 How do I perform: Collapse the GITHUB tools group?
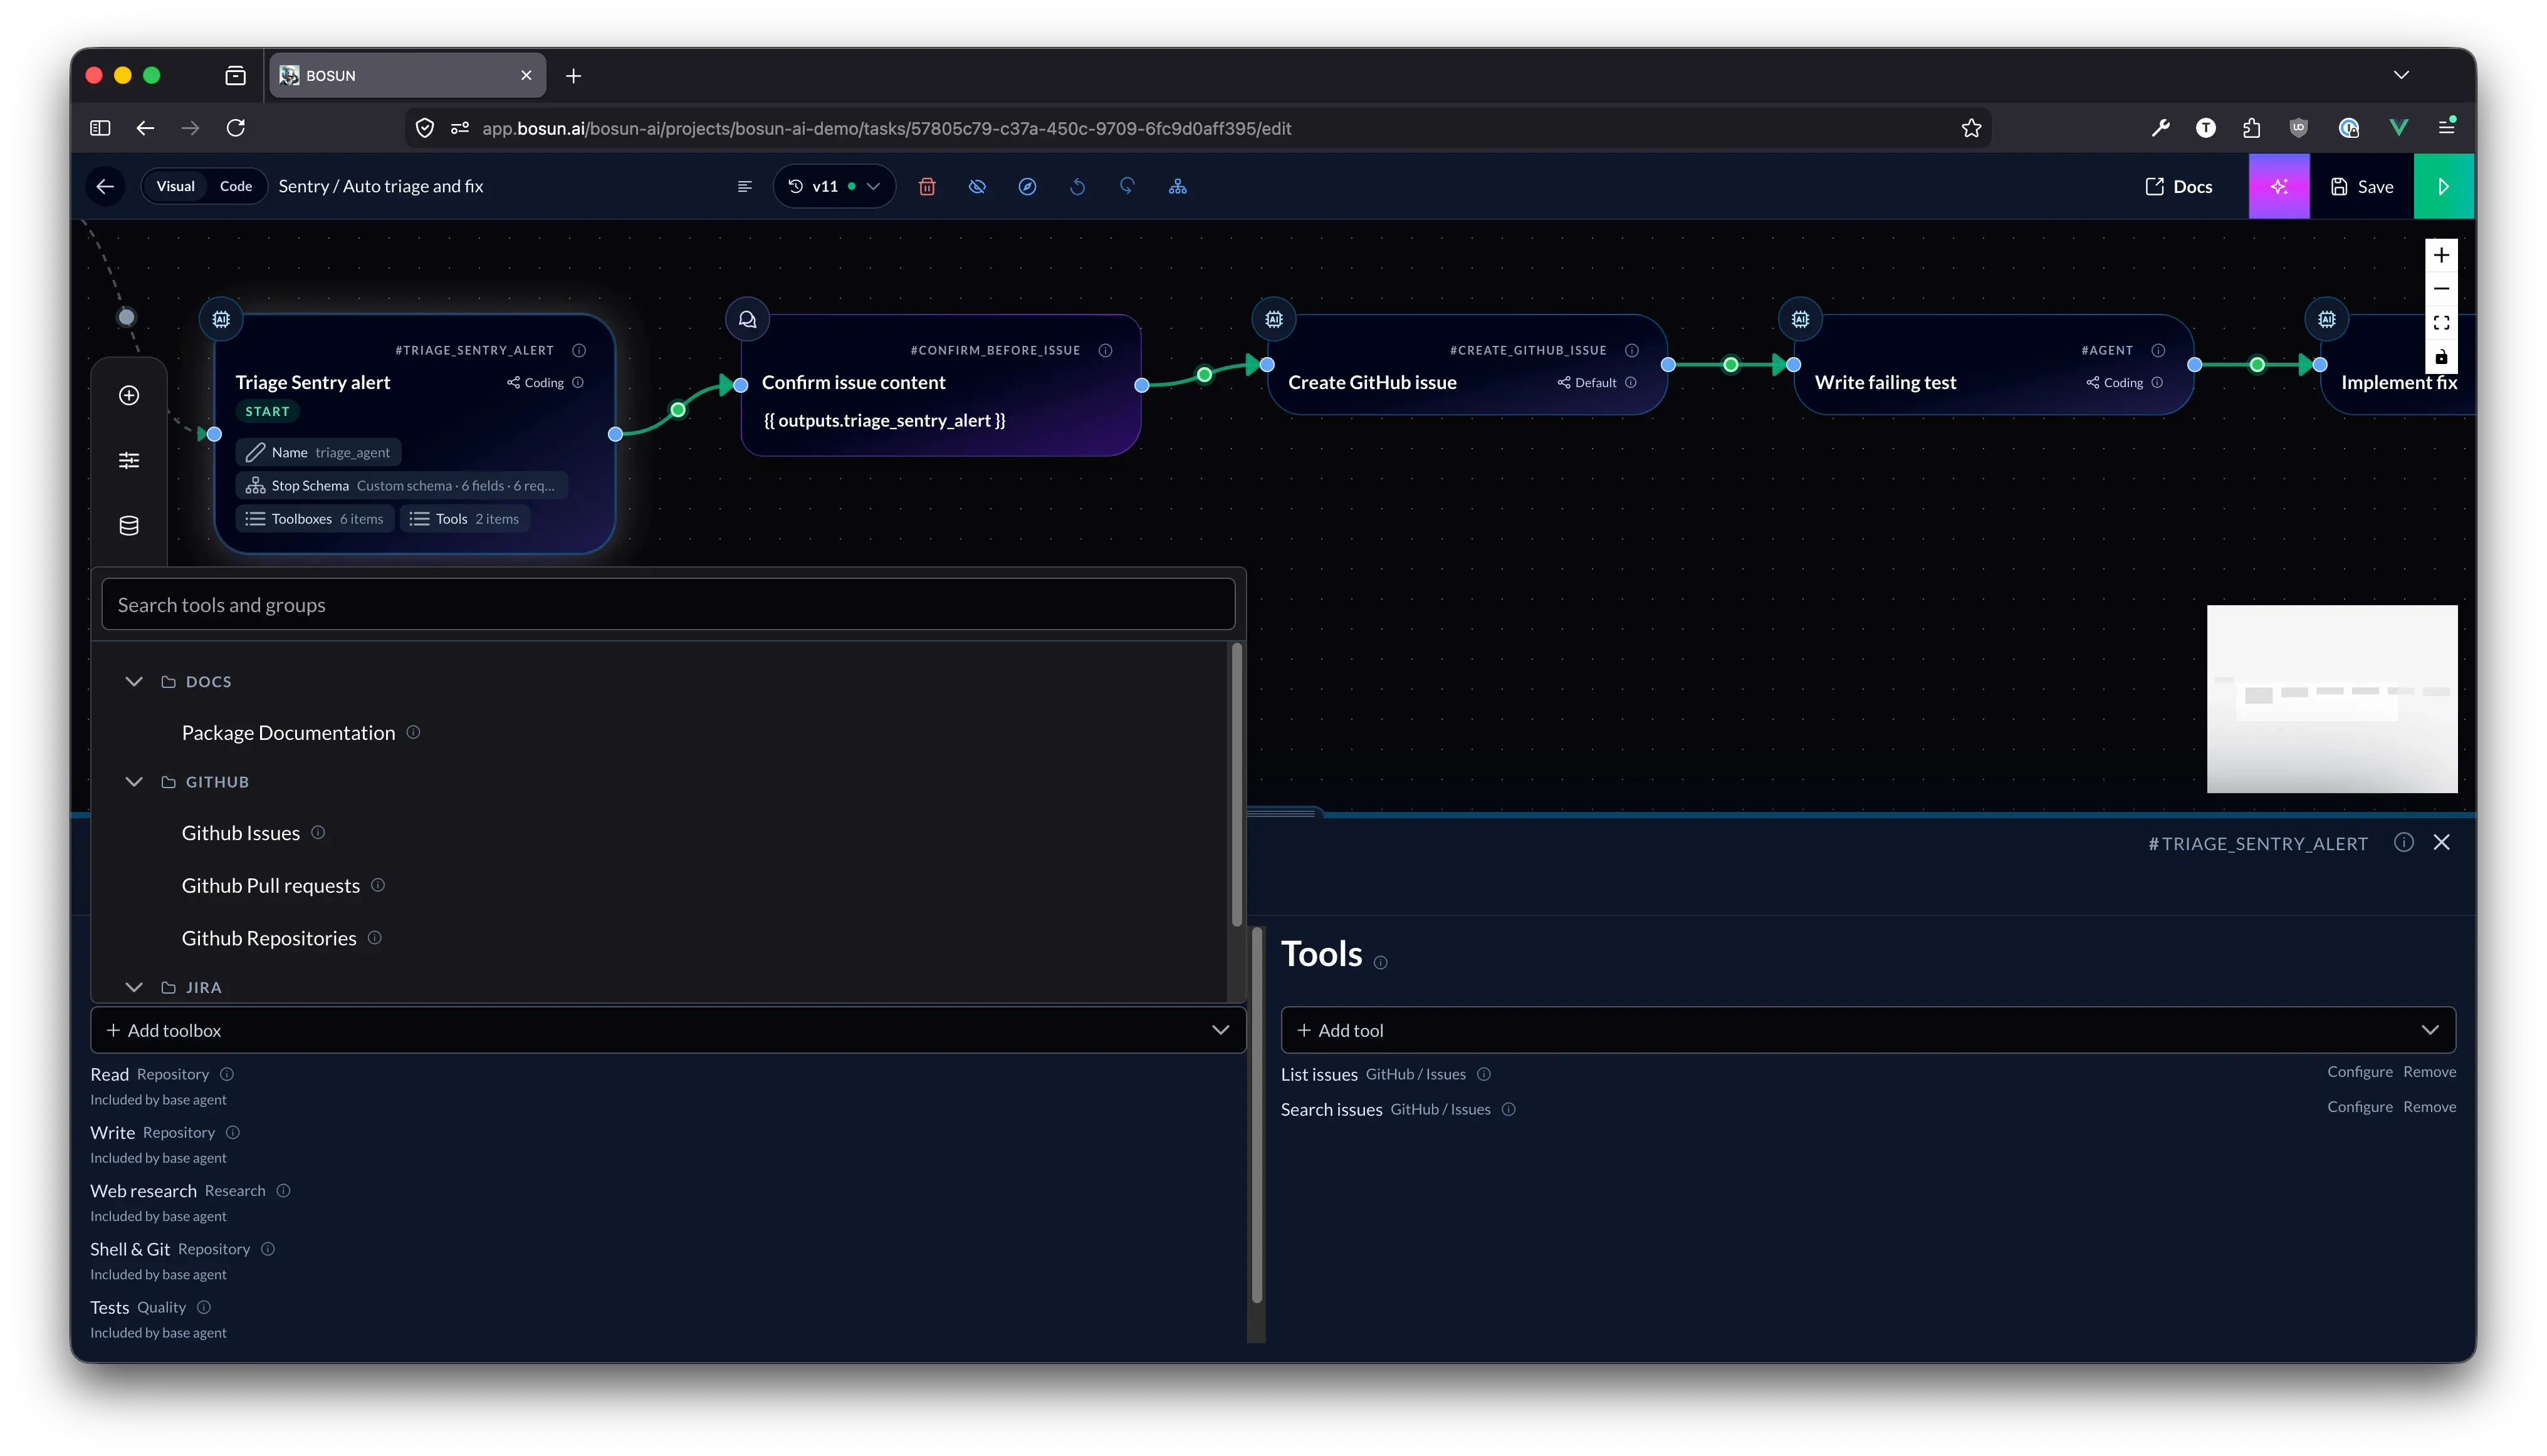pos(134,781)
